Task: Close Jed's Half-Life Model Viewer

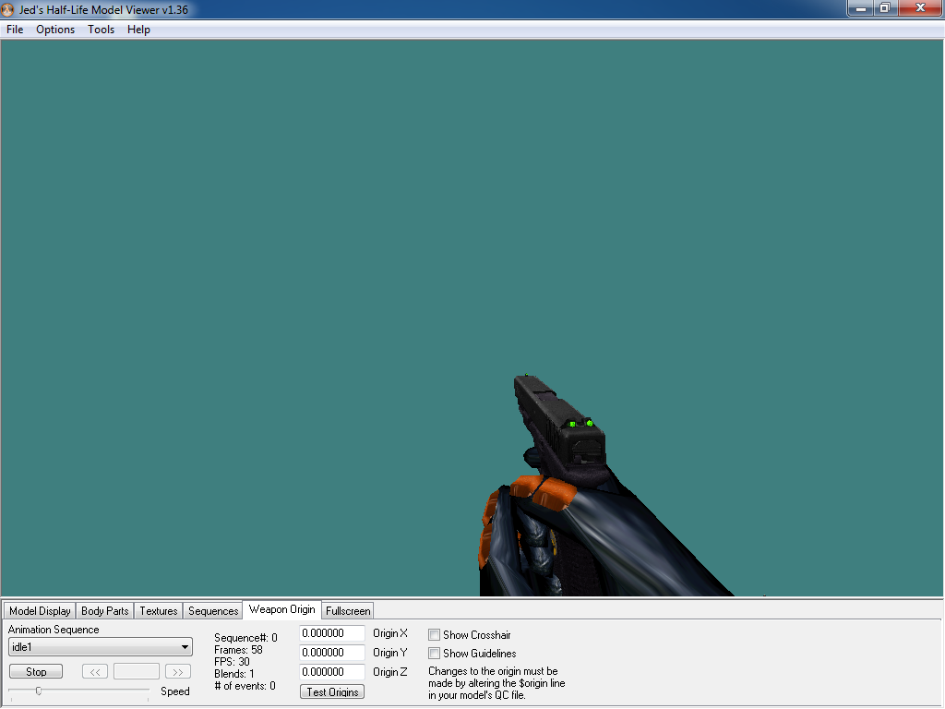Action: (920, 8)
